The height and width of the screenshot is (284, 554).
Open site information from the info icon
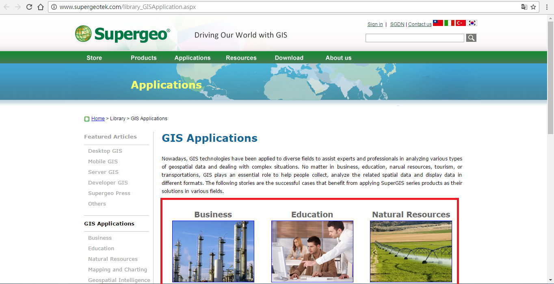click(x=55, y=7)
